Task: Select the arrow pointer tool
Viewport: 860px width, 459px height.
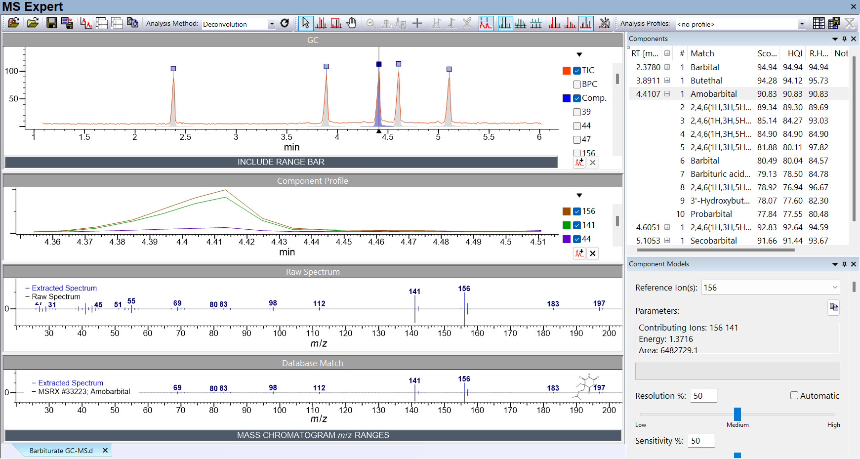Action: [306, 23]
